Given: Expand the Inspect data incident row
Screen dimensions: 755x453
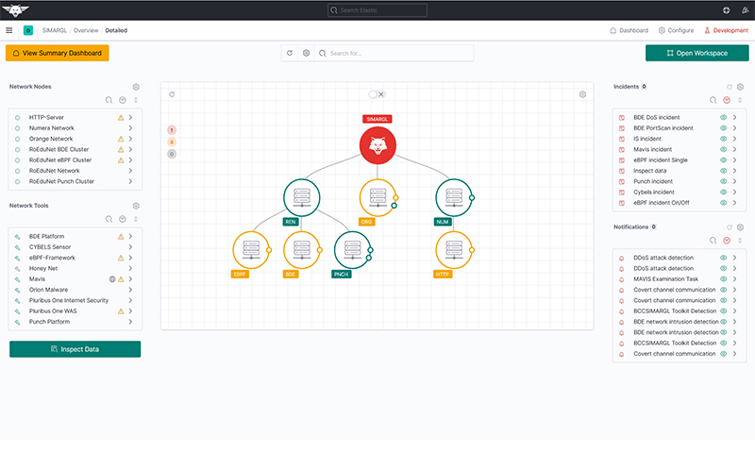Looking at the screenshot, I should point(735,171).
